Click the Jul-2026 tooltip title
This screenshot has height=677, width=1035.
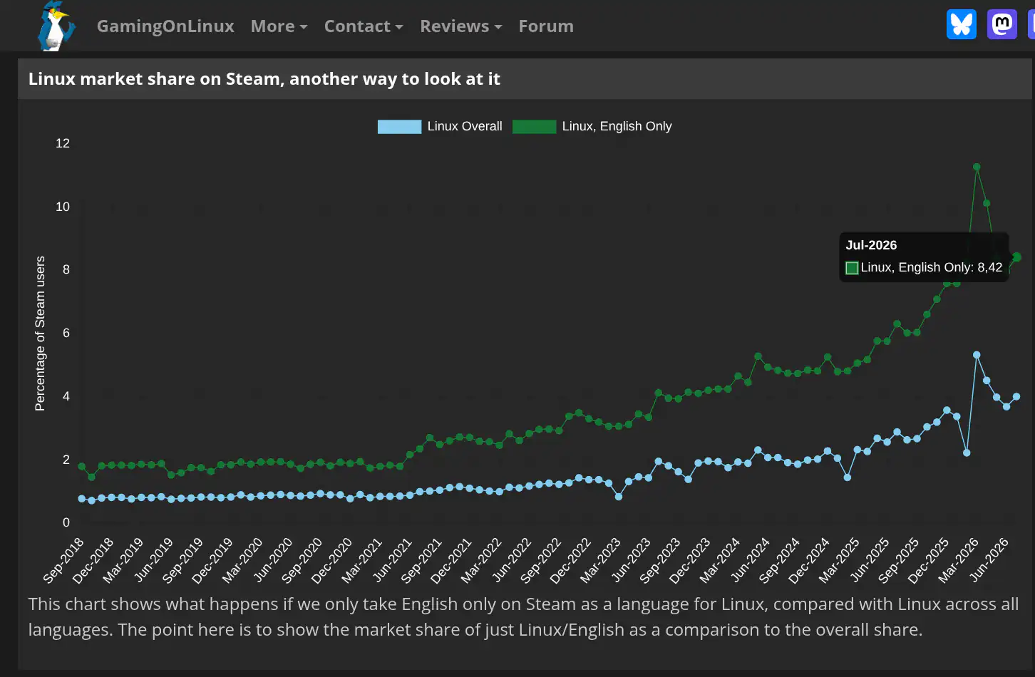pyautogui.click(x=871, y=245)
